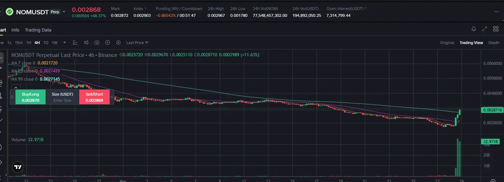Click Sell/Short at 0.002869
The height and width of the screenshot is (182, 504).
coord(94,97)
